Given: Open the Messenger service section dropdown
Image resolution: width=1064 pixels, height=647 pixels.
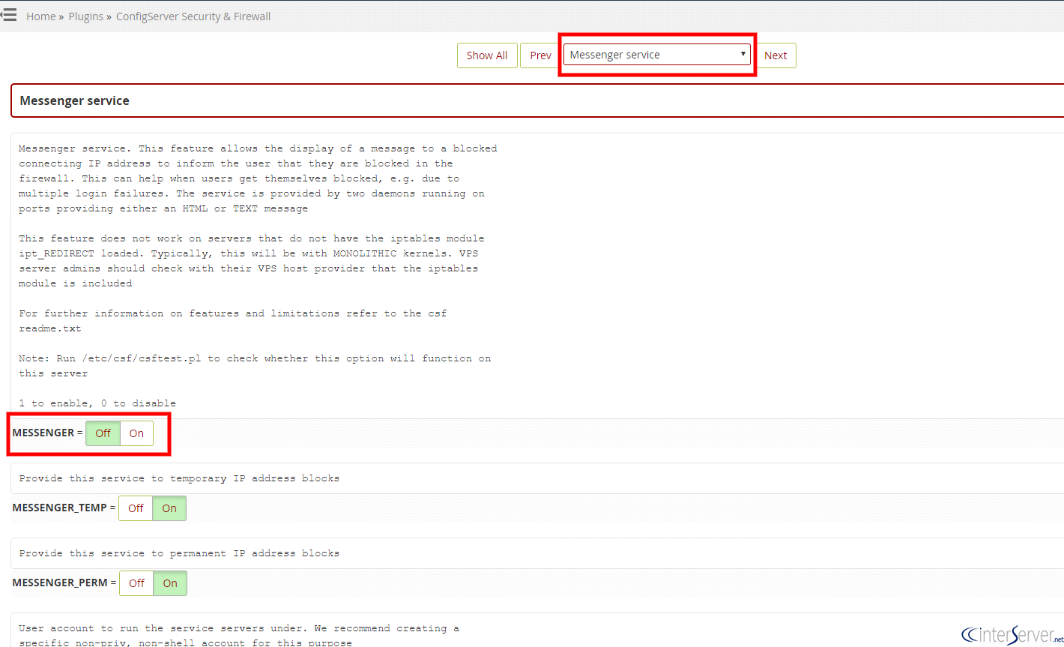Looking at the screenshot, I should pos(657,55).
